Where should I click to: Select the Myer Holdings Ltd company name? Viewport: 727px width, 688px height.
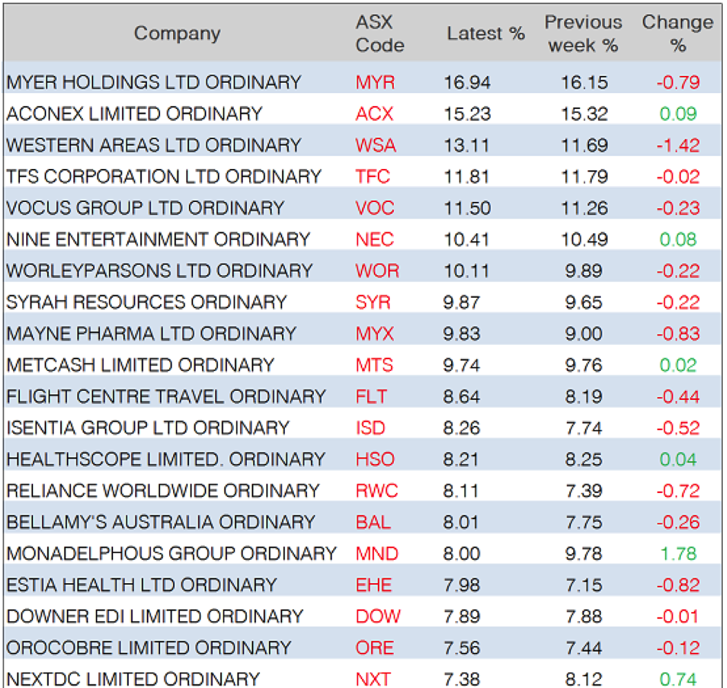coord(154,83)
